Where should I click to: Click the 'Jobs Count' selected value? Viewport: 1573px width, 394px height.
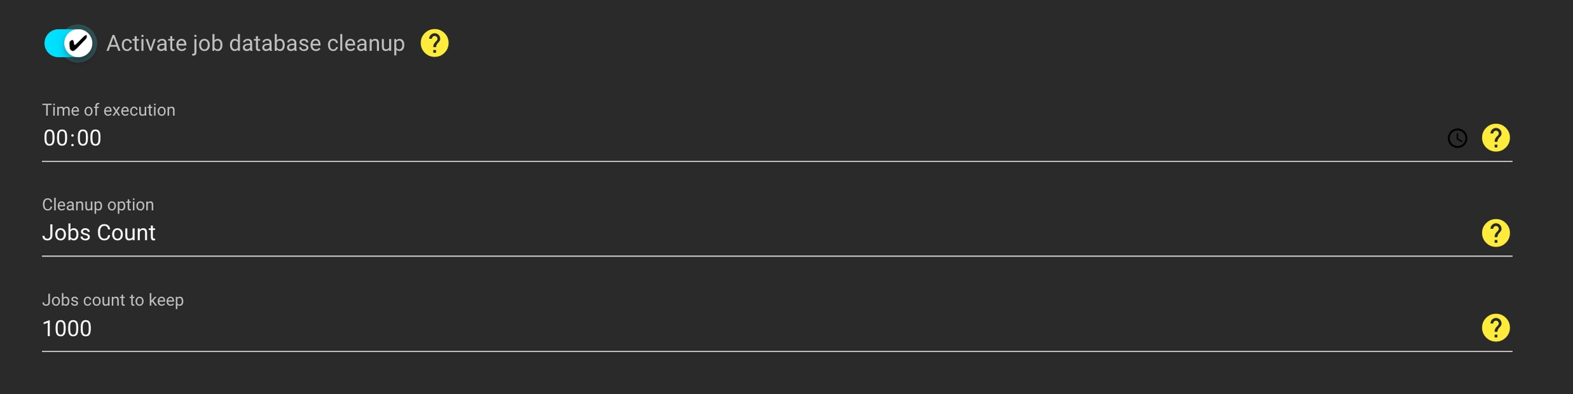click(99, 234)
